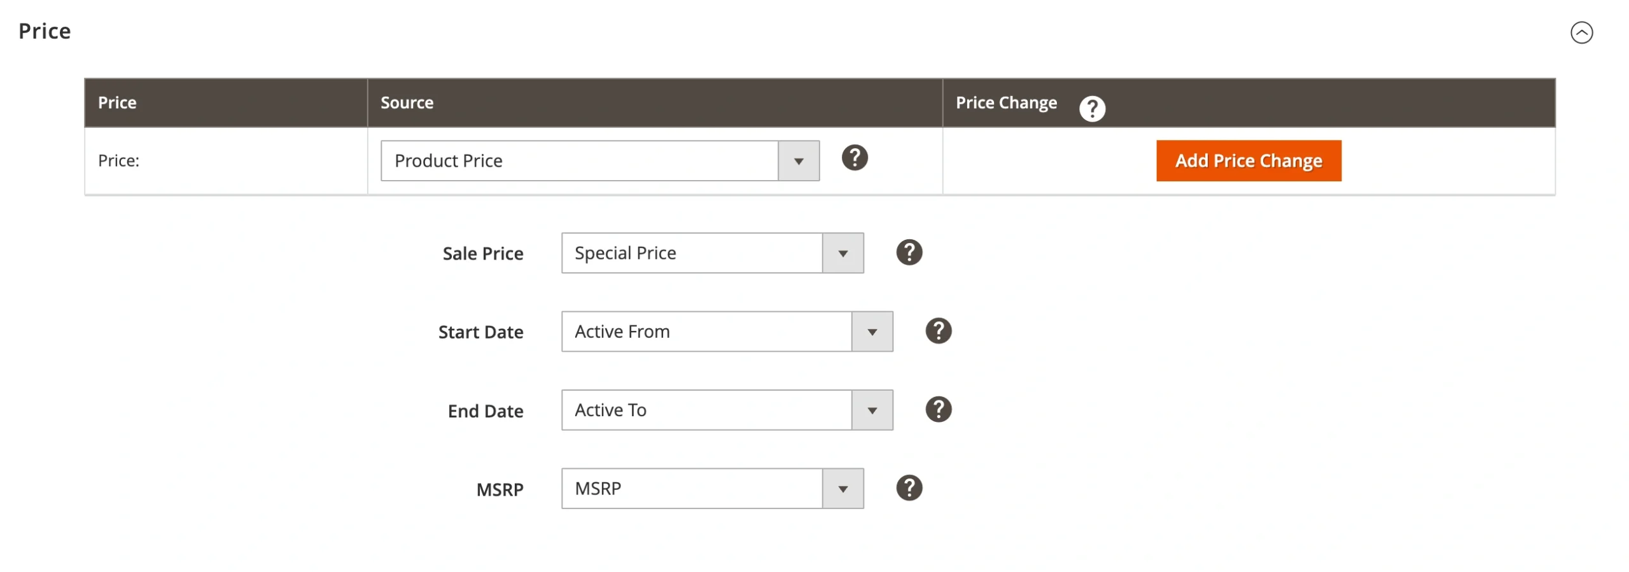Viewport: 1629px width, 572px height.
Task: Select the Price Change column header
Action: point(1005,102)
